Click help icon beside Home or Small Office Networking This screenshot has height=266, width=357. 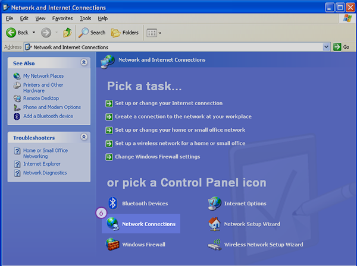17,151
